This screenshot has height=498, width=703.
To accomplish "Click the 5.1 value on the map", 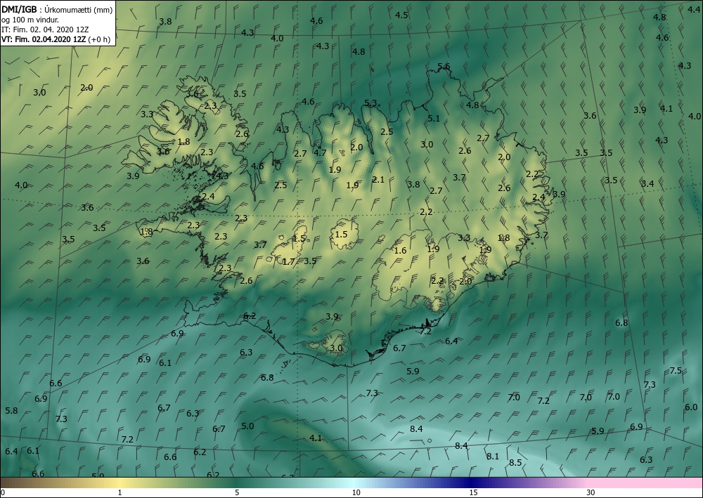I will 434,119.
